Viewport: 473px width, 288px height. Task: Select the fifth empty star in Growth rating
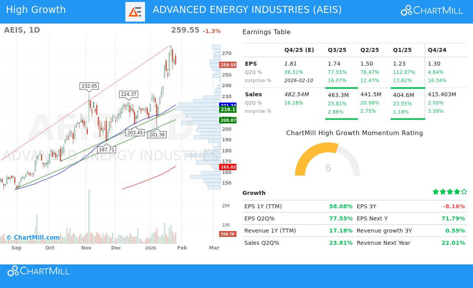coord(464,192)
